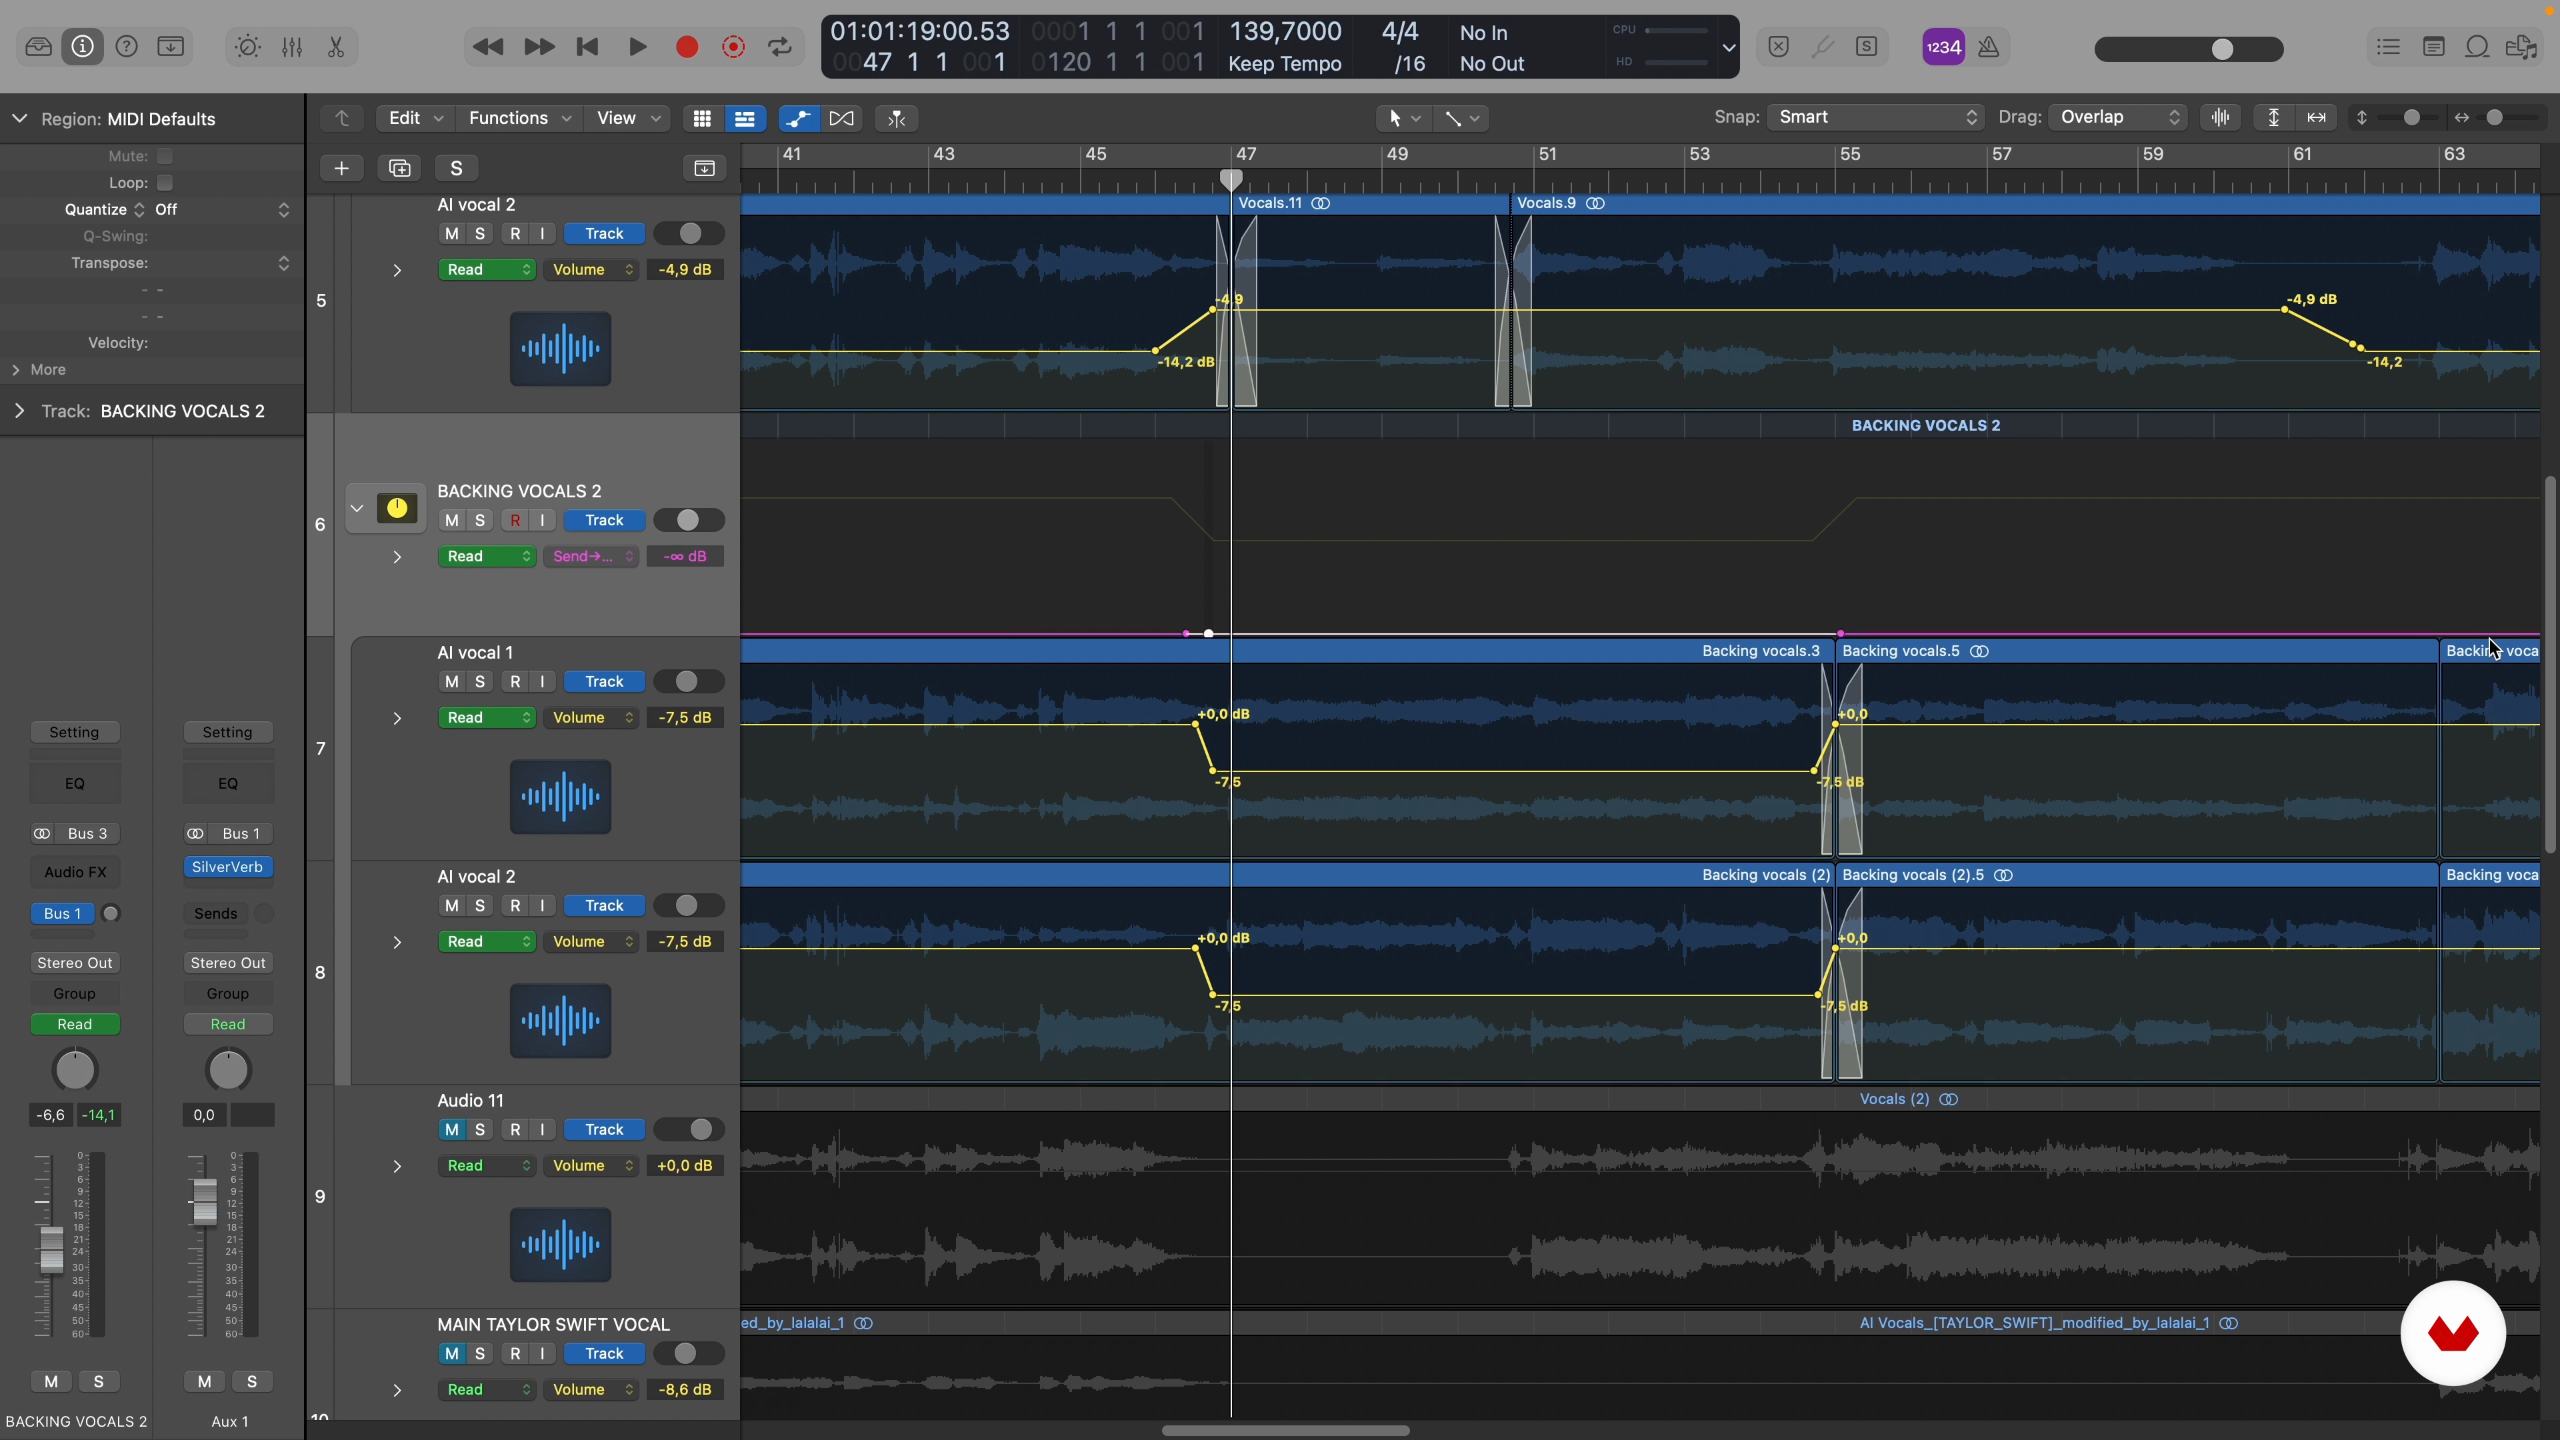Open the Scissors editors icon
This screenshot has width=2560, height=1440.
(336, 47)
